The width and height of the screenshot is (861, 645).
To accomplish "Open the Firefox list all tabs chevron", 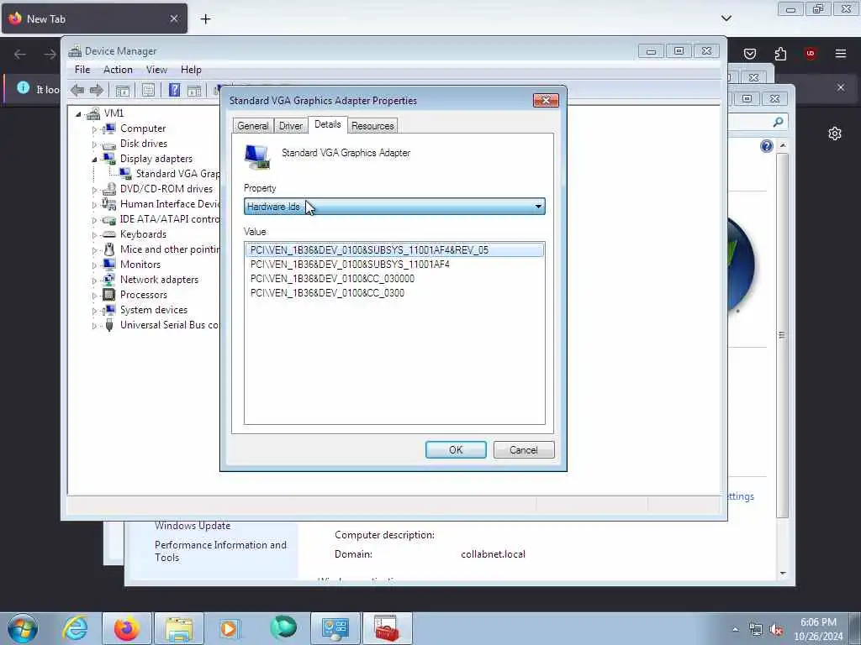I will tap(726, 18).
